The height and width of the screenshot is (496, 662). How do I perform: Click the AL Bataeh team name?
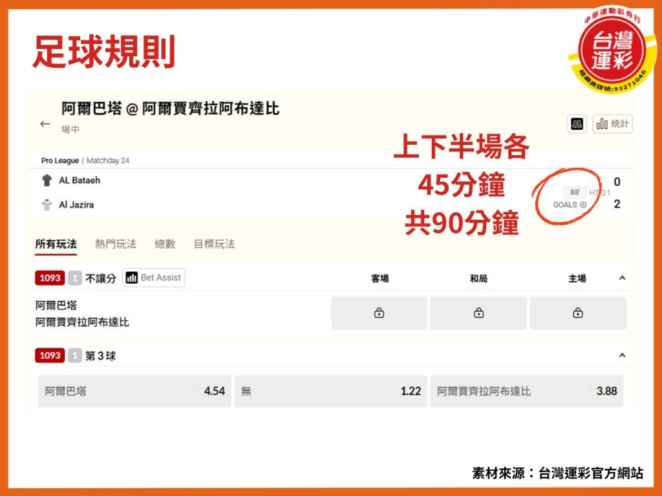click(x=80, y=181)
